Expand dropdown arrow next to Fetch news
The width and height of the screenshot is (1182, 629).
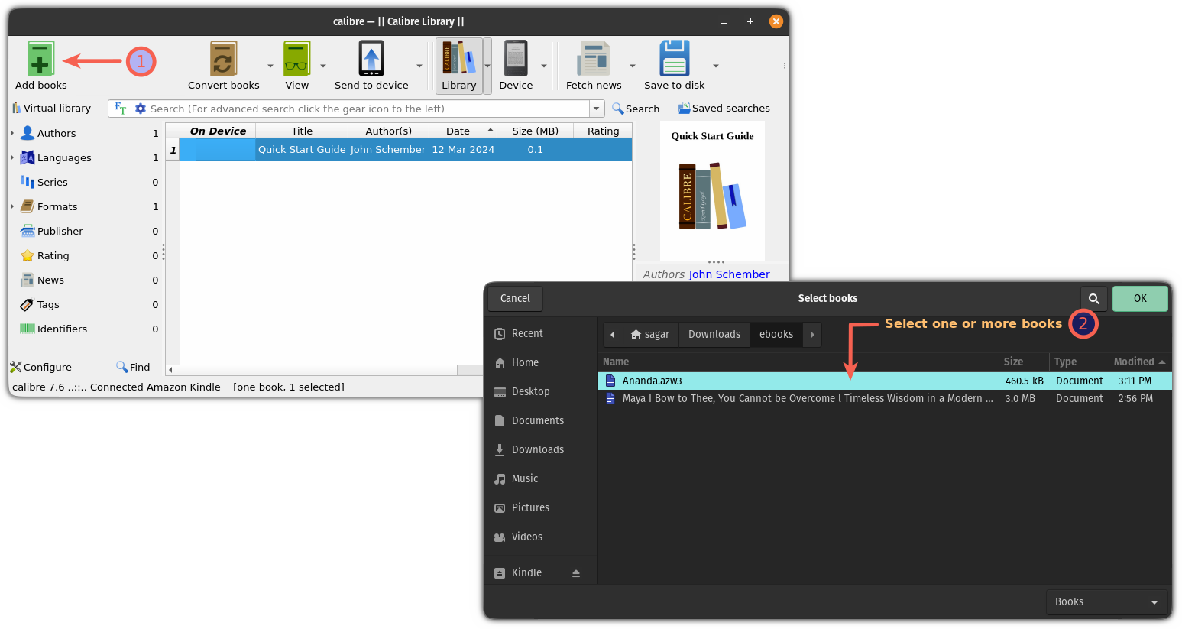pyautogui.click(x=633, y=66)
